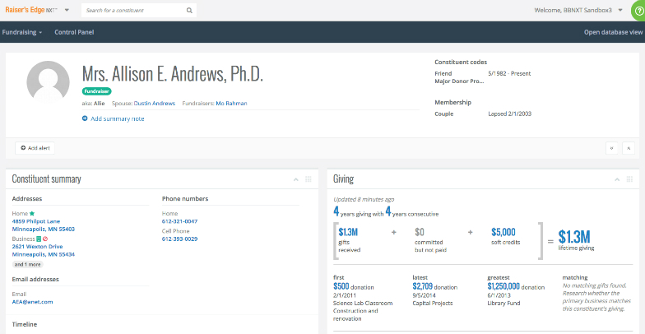The width and height of the screenshot is (645, 334).
Task: Expand all tiles with the double-down chevron
Action: 613,148
